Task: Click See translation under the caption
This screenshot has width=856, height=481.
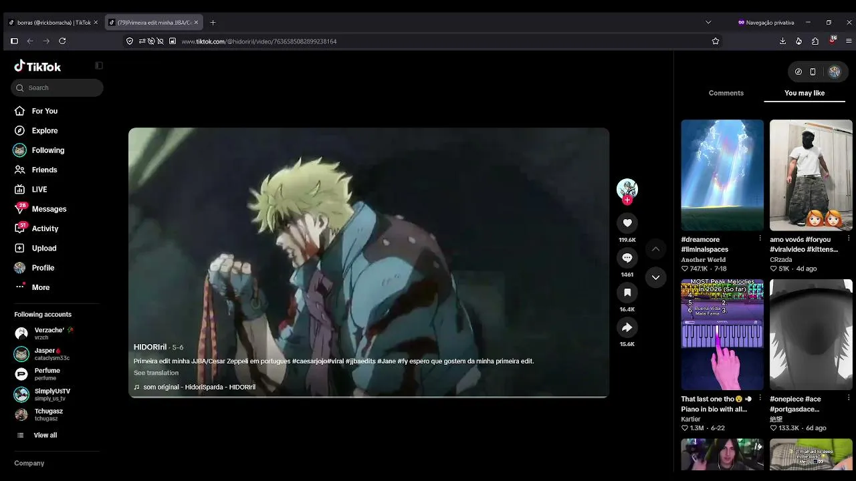Action: pyautogui.click(x=156, y=373)
